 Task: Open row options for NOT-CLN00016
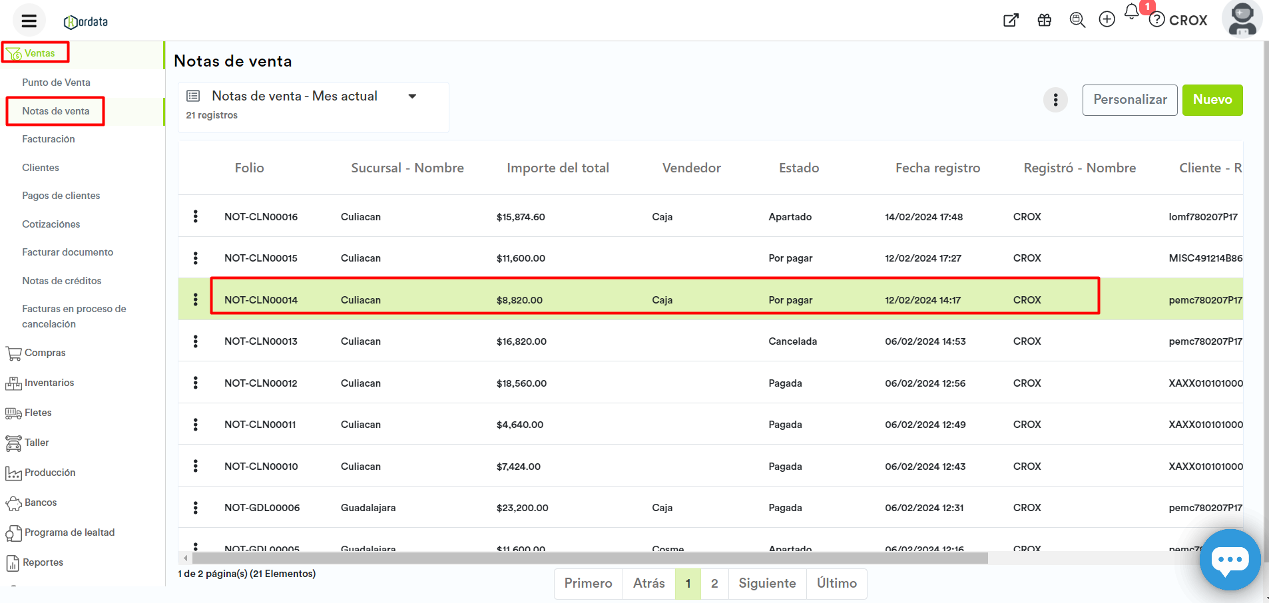(195, 216)
